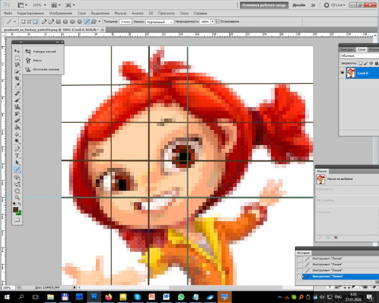Open Кисть panel

pyautogui.click(x=33, y=61)
